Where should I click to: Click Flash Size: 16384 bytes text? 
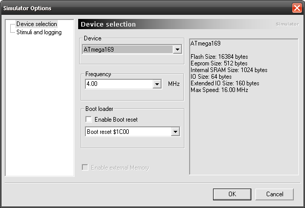click(x=219, y=57)
